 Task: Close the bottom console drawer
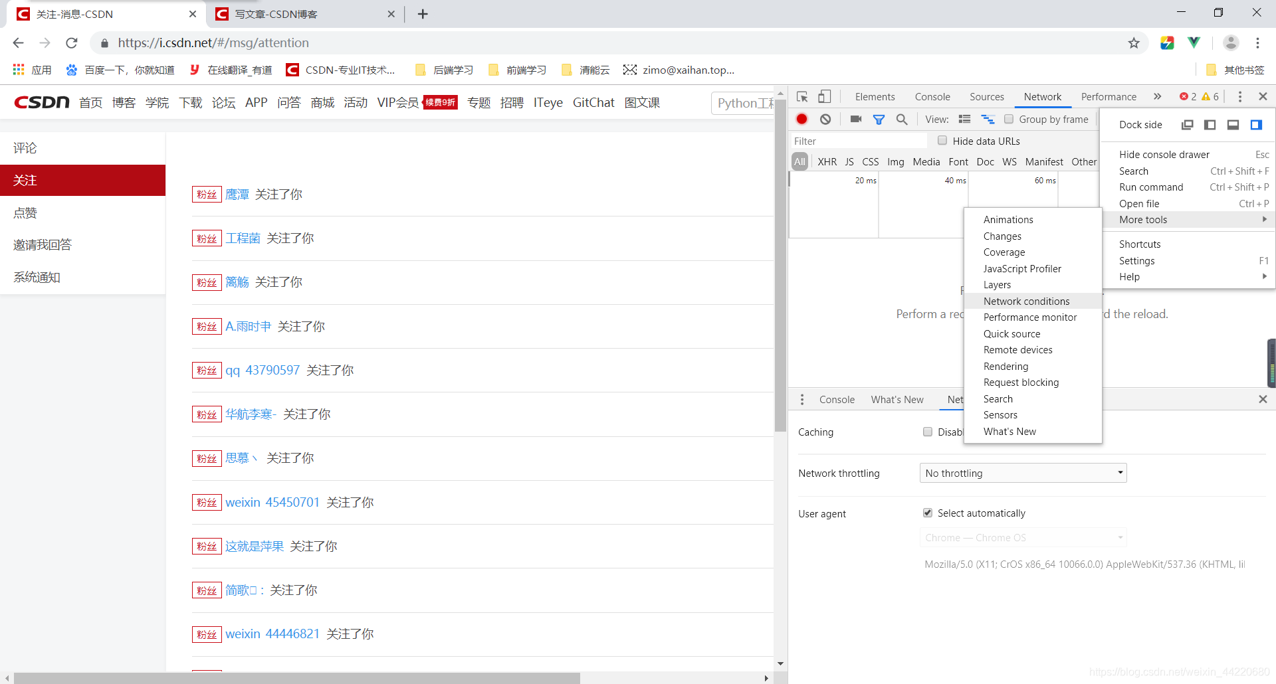[x=1263, y=399]
